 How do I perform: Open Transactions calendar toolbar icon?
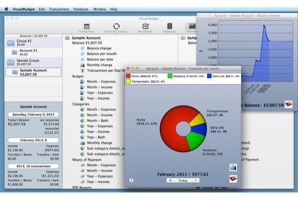click(86, 28)
